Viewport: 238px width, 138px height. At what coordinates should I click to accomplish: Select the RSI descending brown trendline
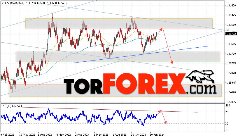tap(106, 110)
